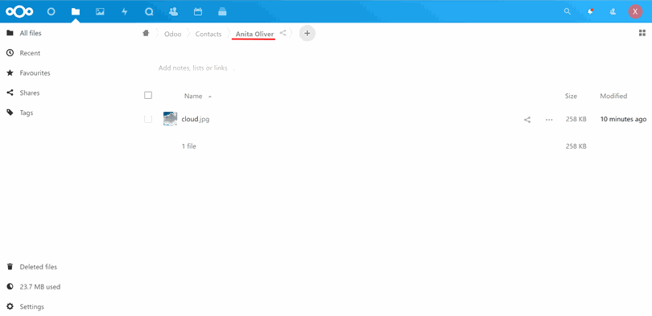Open the Photos app icon
Image resolution: width=652 pixels, height=316 pixels.
pyautogui.click(x=100, y=11)
